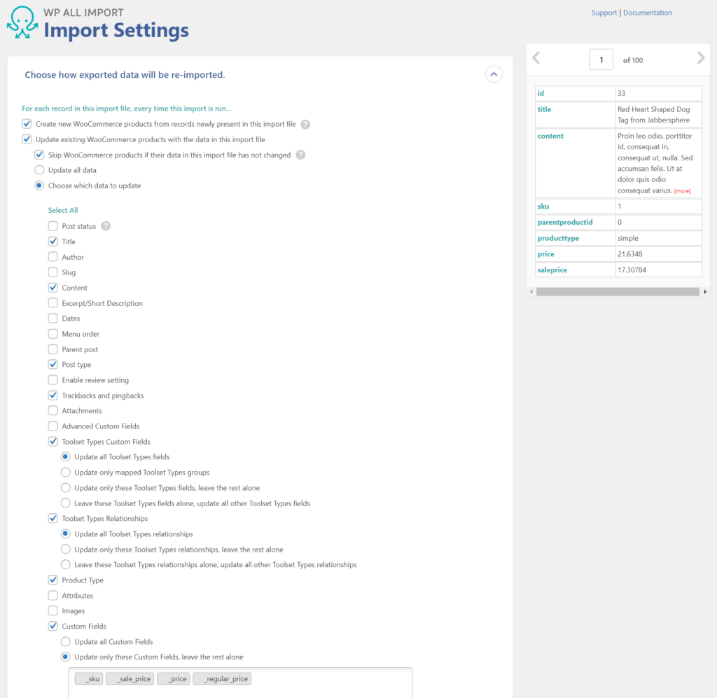Image resolution: width=717 pixels, height=698 pixels.
Task: Go to previous record in preview panel
Action: tap(536, 58)
